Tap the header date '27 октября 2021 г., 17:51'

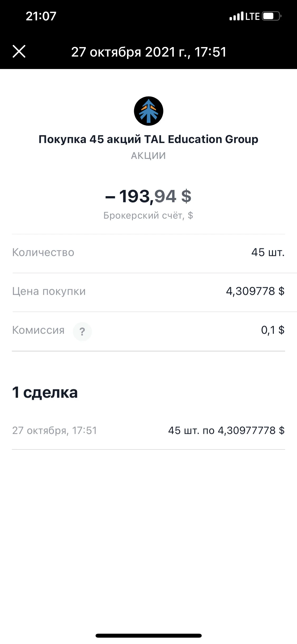tap(149, 52)
